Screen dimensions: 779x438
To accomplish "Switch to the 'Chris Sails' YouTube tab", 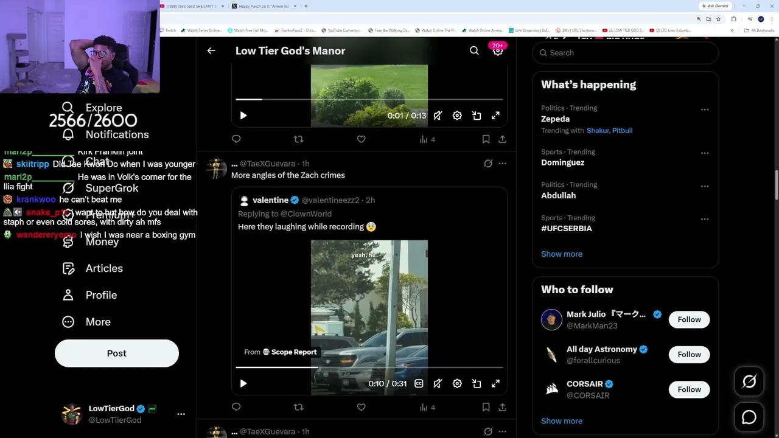I will 192,6.
